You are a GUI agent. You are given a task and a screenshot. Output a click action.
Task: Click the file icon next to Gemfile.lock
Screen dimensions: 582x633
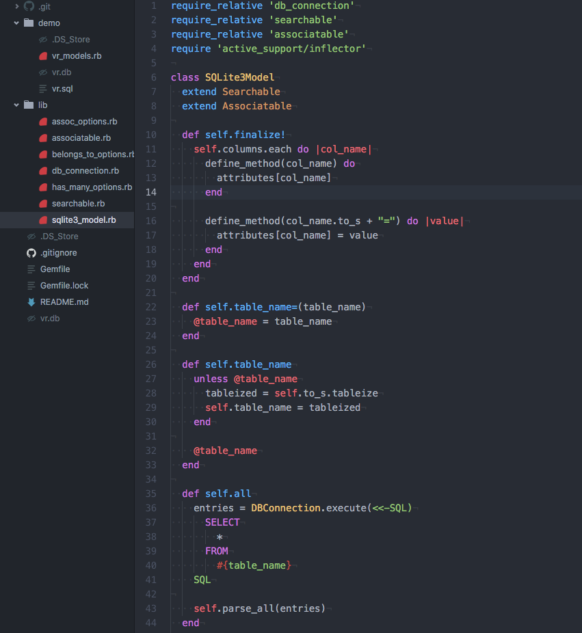point(31,286)
